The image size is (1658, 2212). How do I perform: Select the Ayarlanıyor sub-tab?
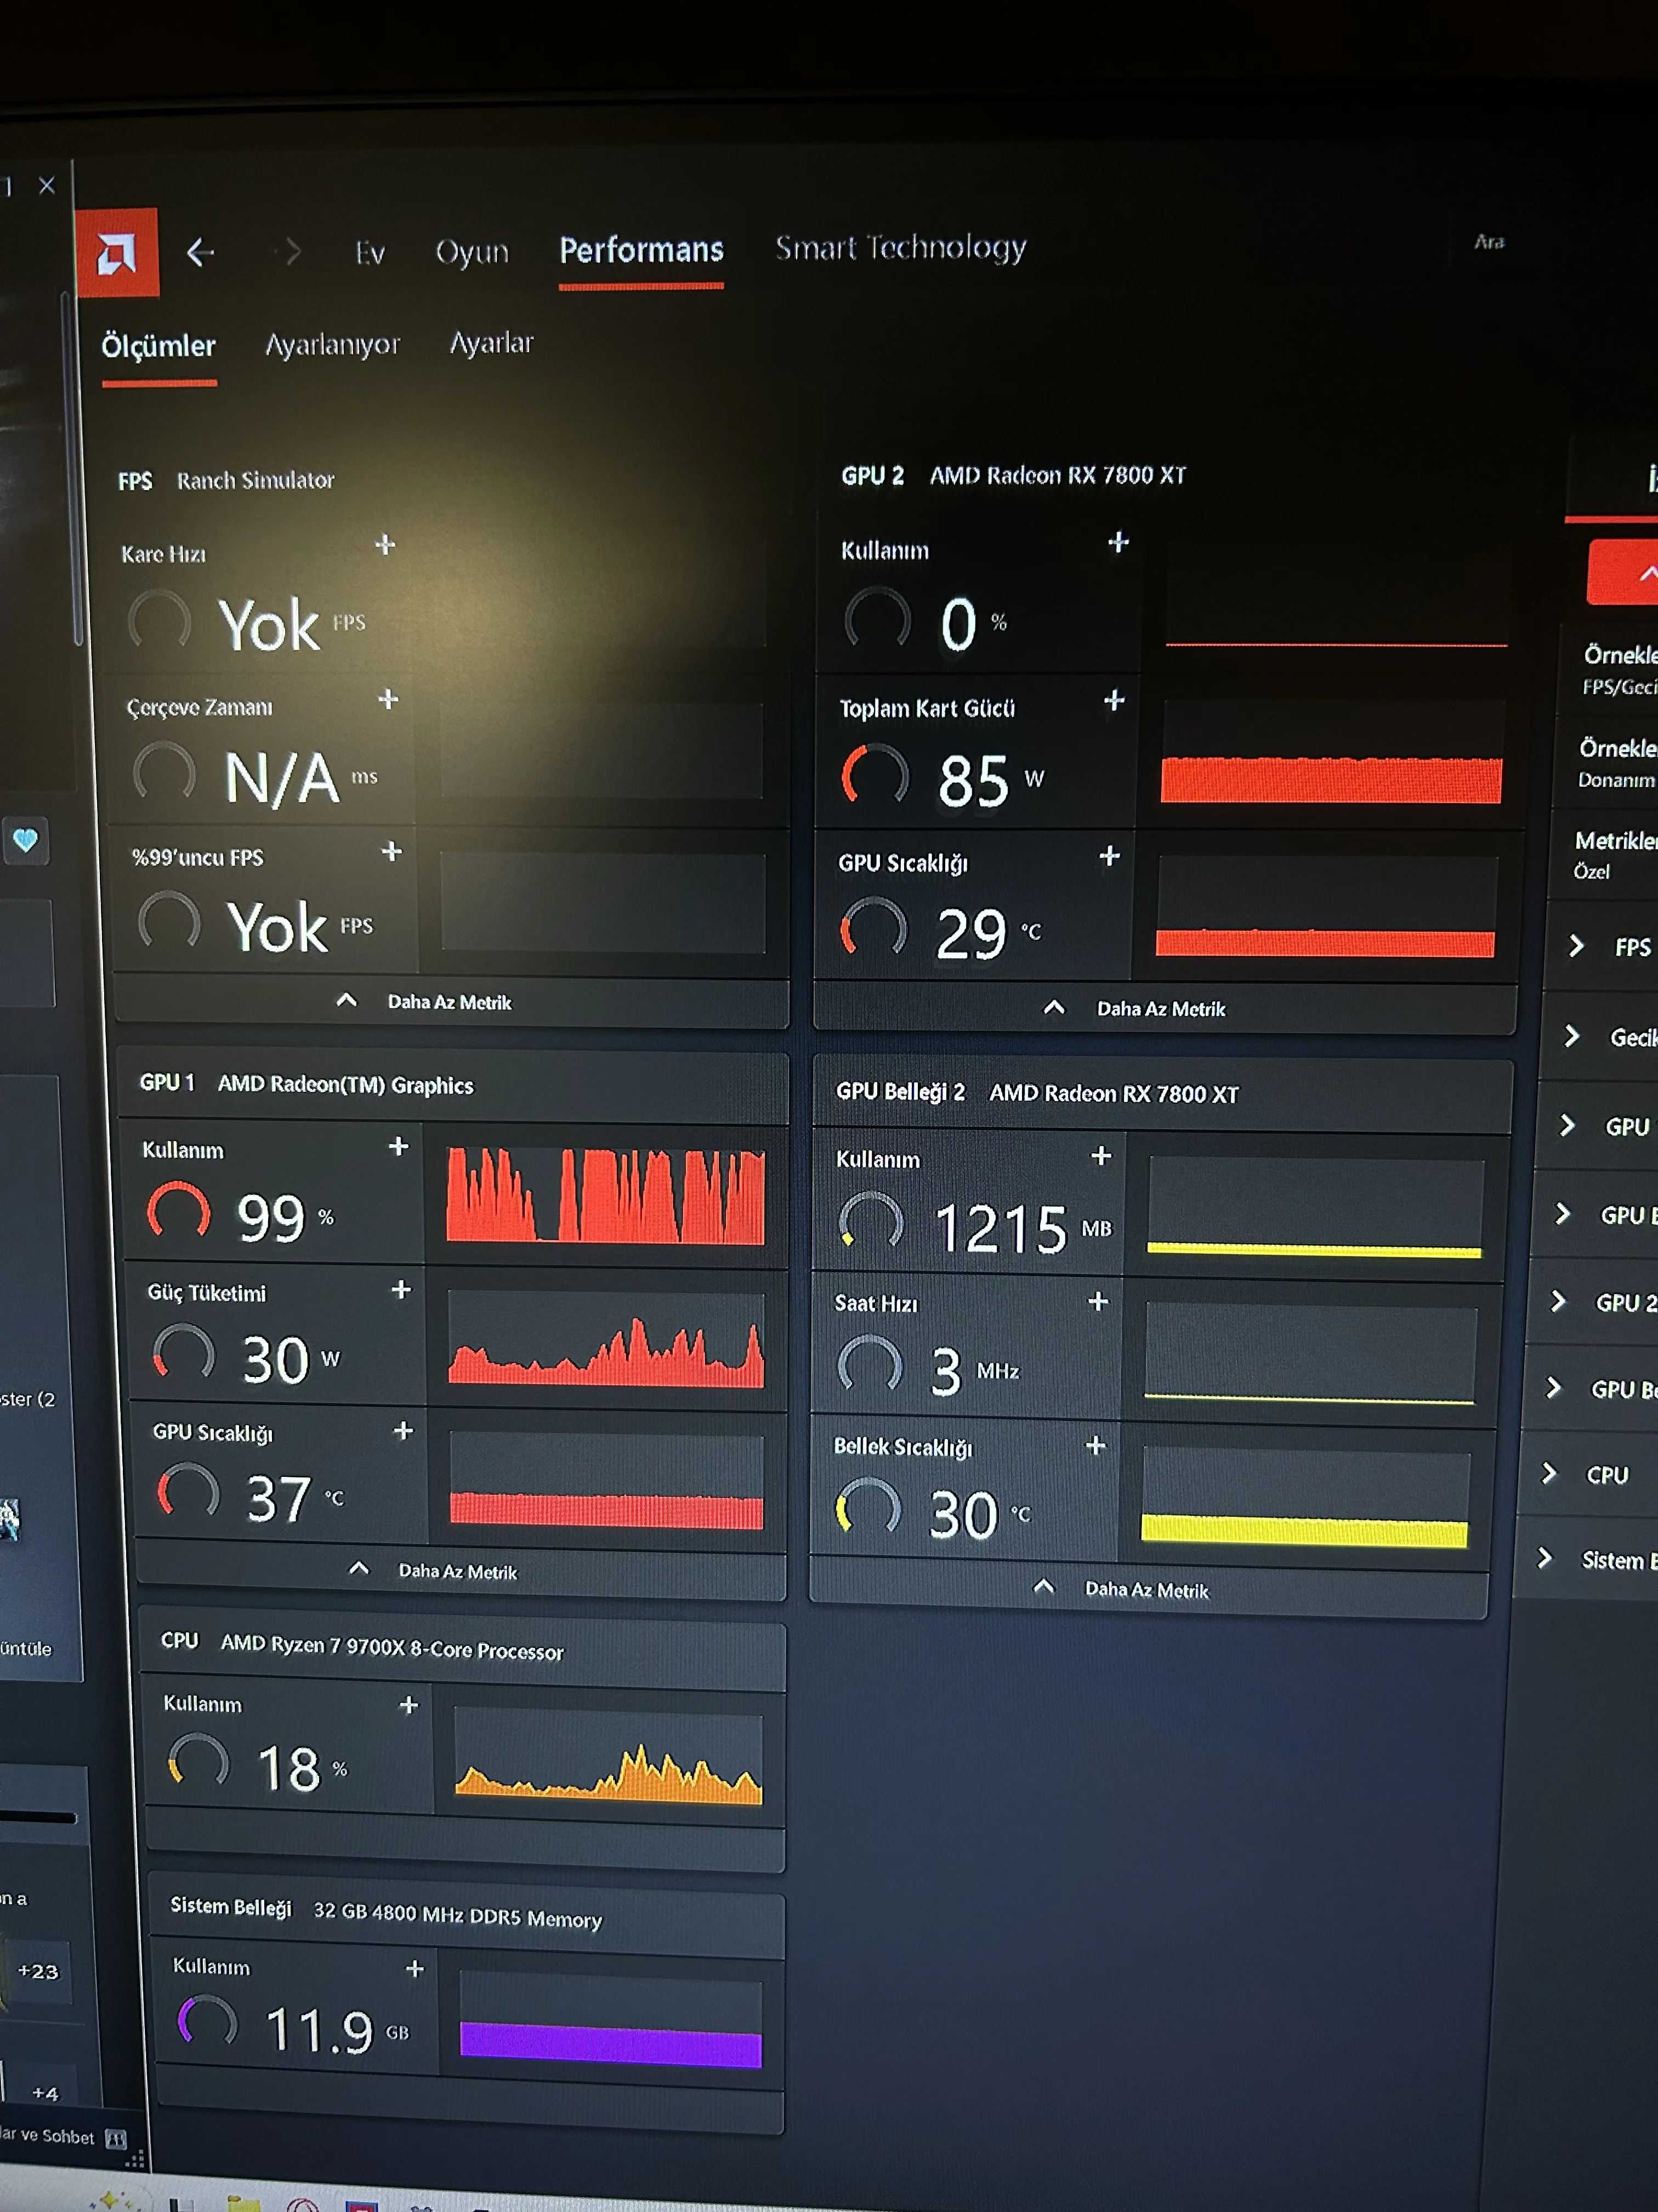(x=332, y=345)
